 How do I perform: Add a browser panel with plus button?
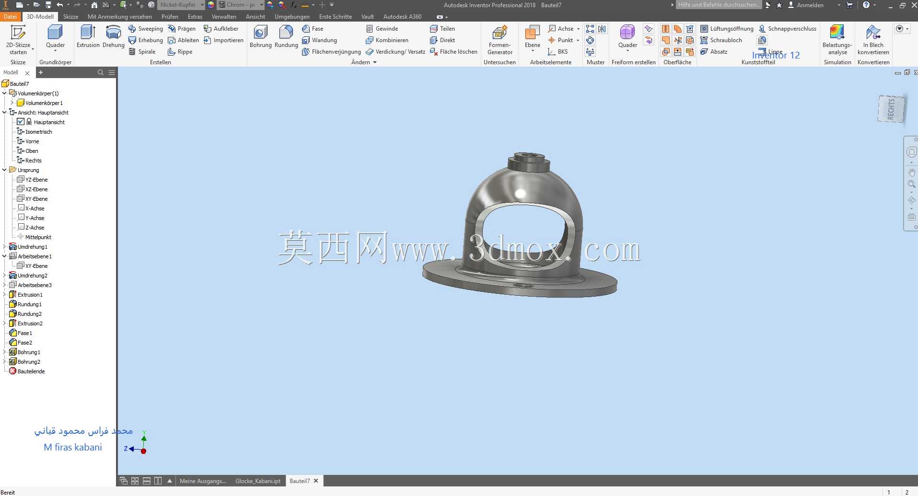tap(41, 72)
